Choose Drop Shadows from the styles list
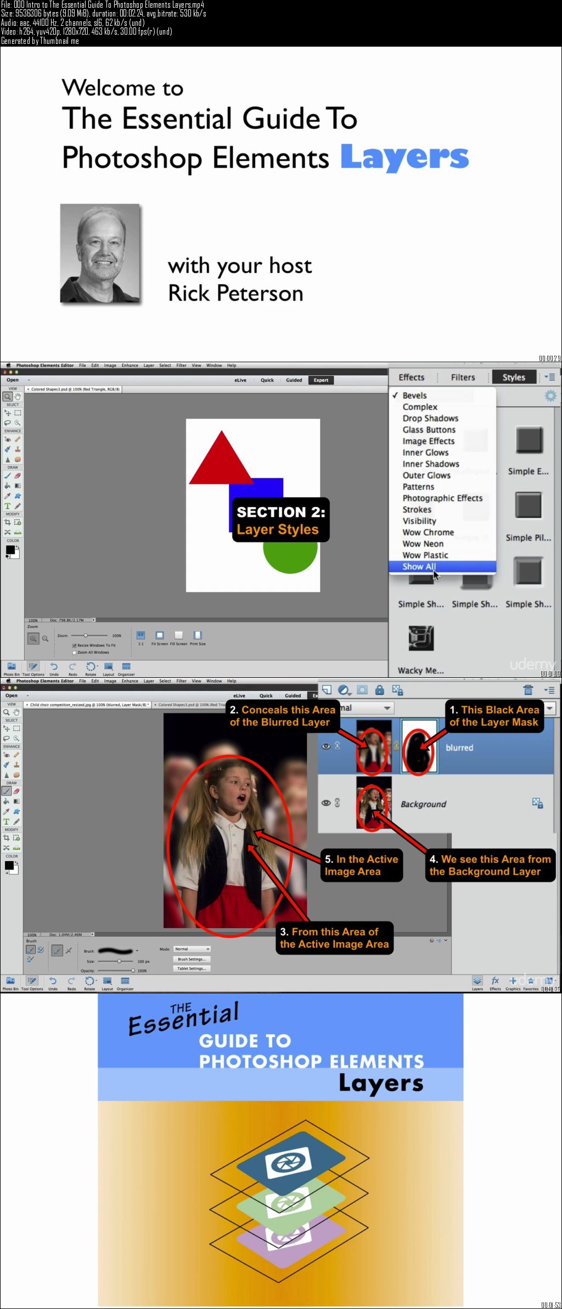Viewport: 562px width, 1309px height. (x=430, y=418)
